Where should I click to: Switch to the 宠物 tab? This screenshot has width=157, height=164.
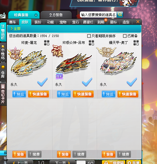click(63, 22)
